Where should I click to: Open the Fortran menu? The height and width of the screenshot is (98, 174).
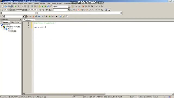pos(36,4)
